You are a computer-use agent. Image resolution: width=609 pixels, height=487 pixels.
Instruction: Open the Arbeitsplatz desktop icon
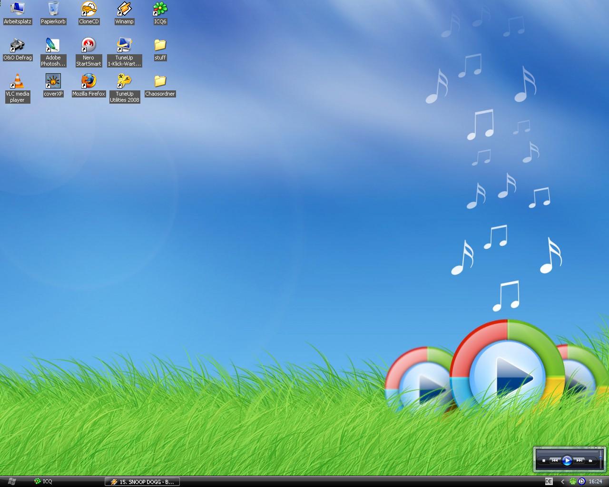[17, 13]
